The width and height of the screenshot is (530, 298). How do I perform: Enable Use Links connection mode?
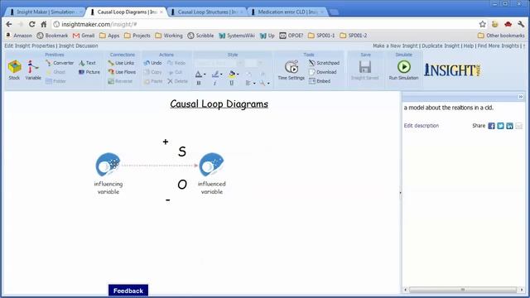click(121, 63)
